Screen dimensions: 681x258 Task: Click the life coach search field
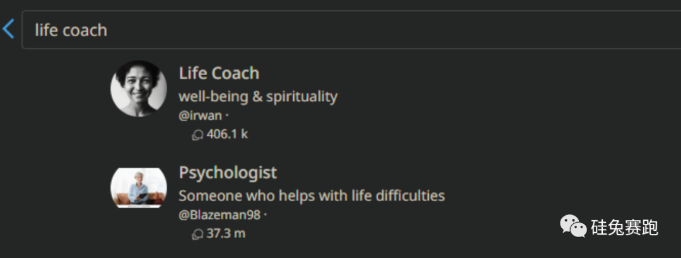coord(351,30)
